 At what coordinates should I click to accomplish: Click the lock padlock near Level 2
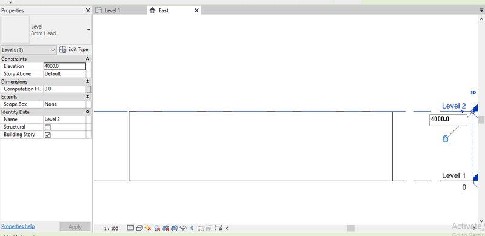click(x=446, y=138)
